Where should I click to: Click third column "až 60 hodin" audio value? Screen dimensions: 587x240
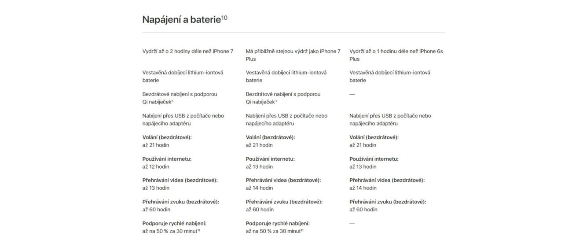click(x=363, y=210)
